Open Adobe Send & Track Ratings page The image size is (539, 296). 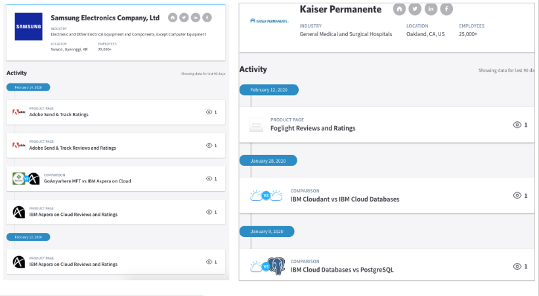coord(59,114)
